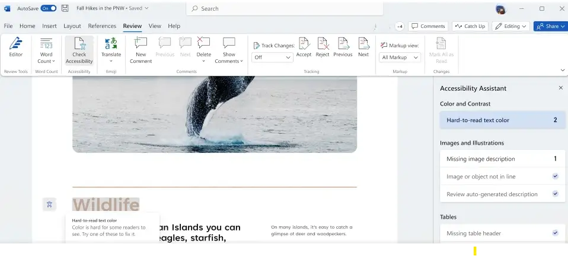
Task: Click the save disk icon in title bar
Action: click(x=65, y=9)
